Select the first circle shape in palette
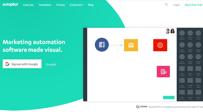203x112 pixels. click(182, 33)
